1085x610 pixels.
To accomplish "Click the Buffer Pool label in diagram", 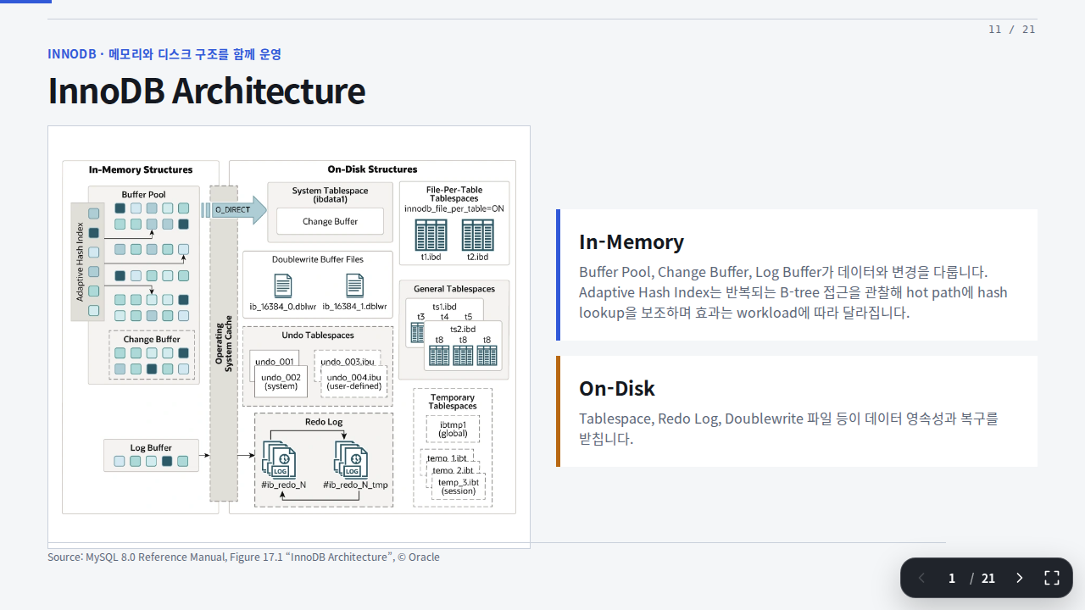I will tap(143, 194).
